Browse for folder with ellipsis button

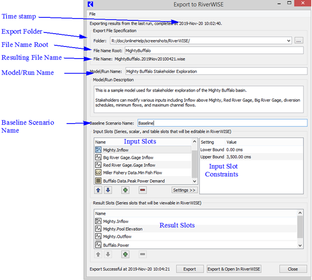(x=298, y=40)
